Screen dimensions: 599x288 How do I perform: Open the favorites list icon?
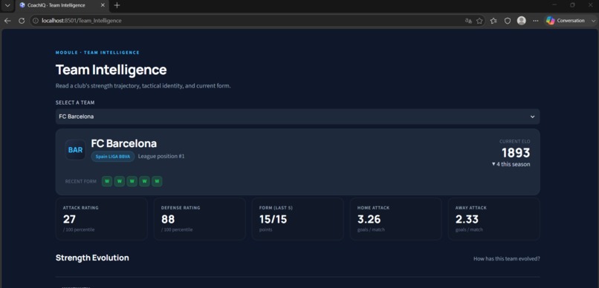coord(493,21)
